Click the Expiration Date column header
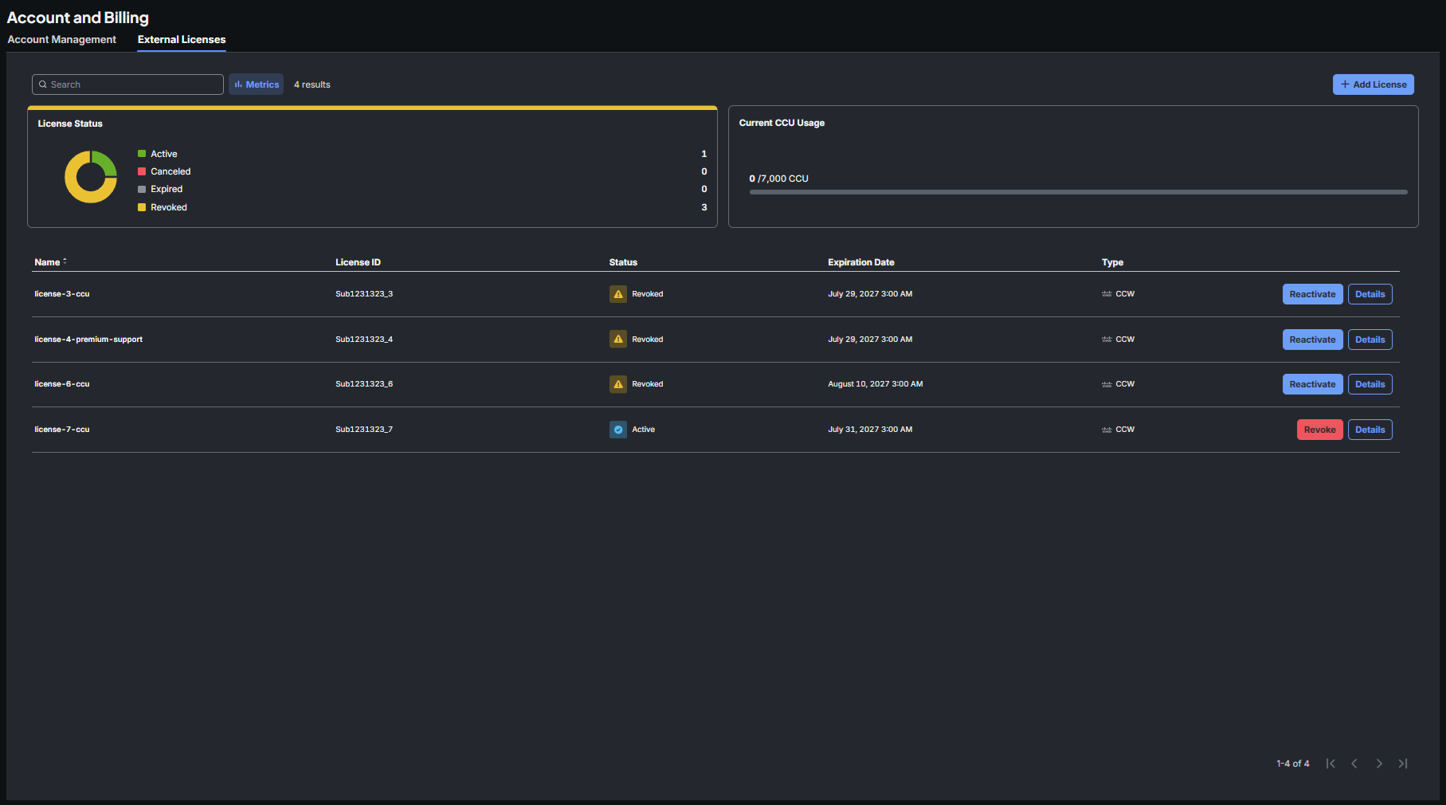The height and width of the screenshot is (805, 1446). pos(861,262)
